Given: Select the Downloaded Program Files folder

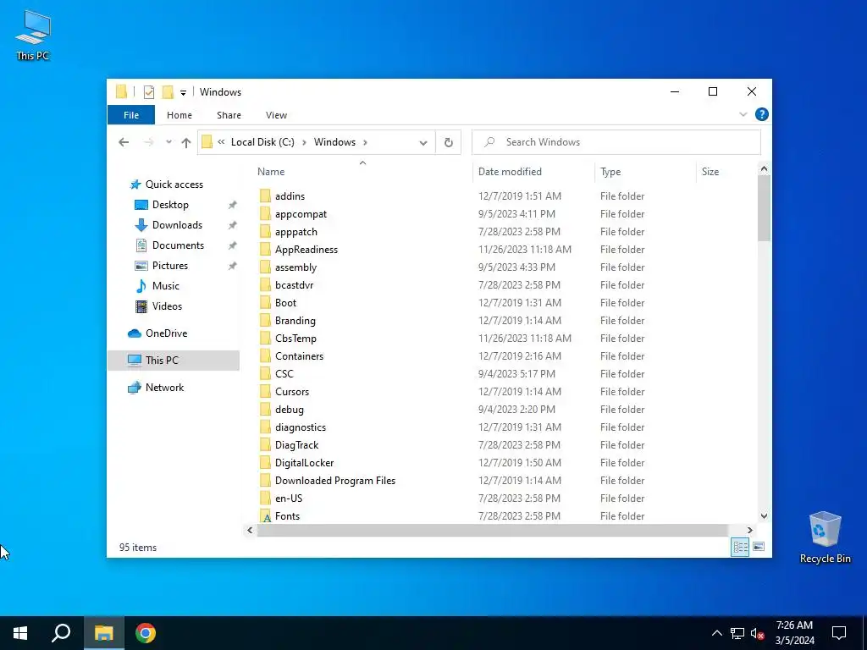Looking at the screenshot, I should [335, 481].
